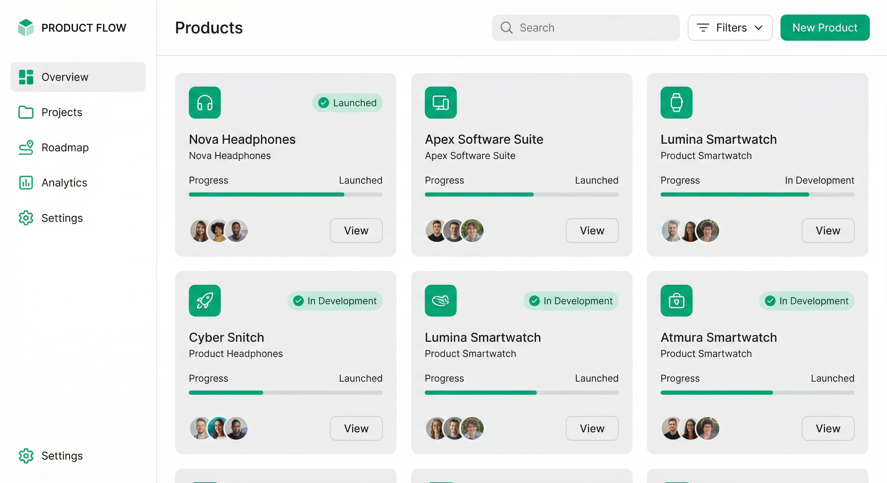This screenshot has width=887, height=483.
Task: Click the devices icon on Apex Software Suite
Action: tap(440, 103)
